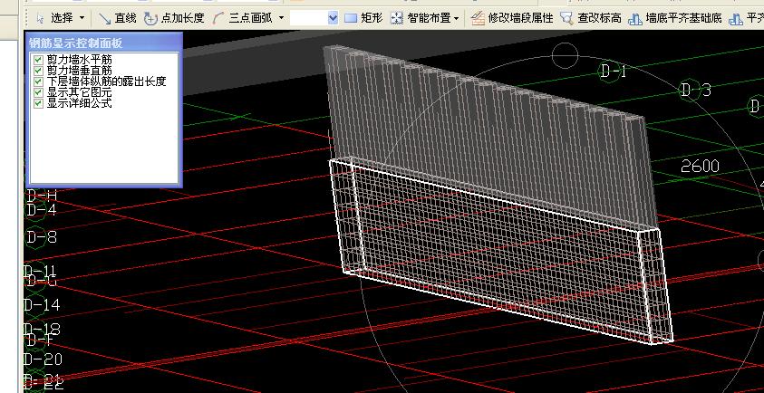The height and width of the screenshot is (393, 764).
Task: Toggle the 显示其它图元 checkbox
Action: click(38, 92)
